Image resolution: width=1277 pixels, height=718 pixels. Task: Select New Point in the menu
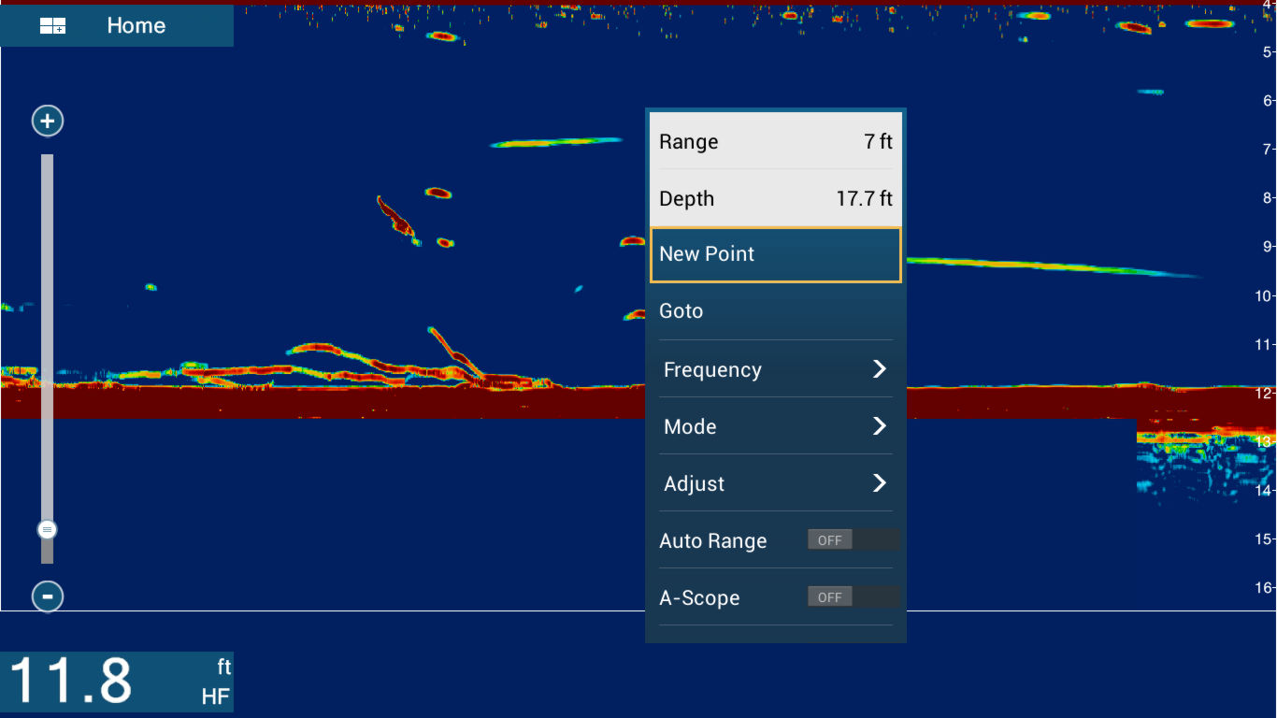pos(776,254)
